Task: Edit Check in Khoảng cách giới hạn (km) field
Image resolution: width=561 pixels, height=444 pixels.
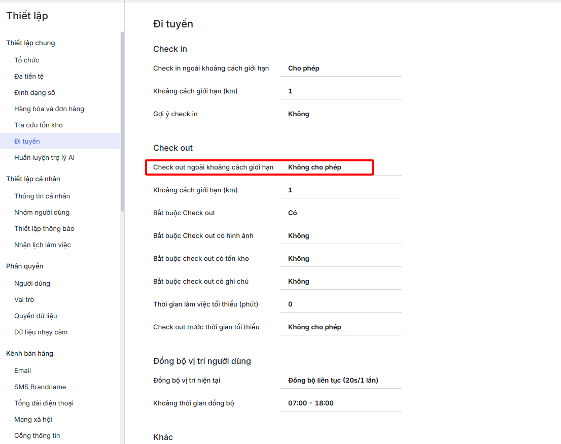Action: (x=340, y=91)
